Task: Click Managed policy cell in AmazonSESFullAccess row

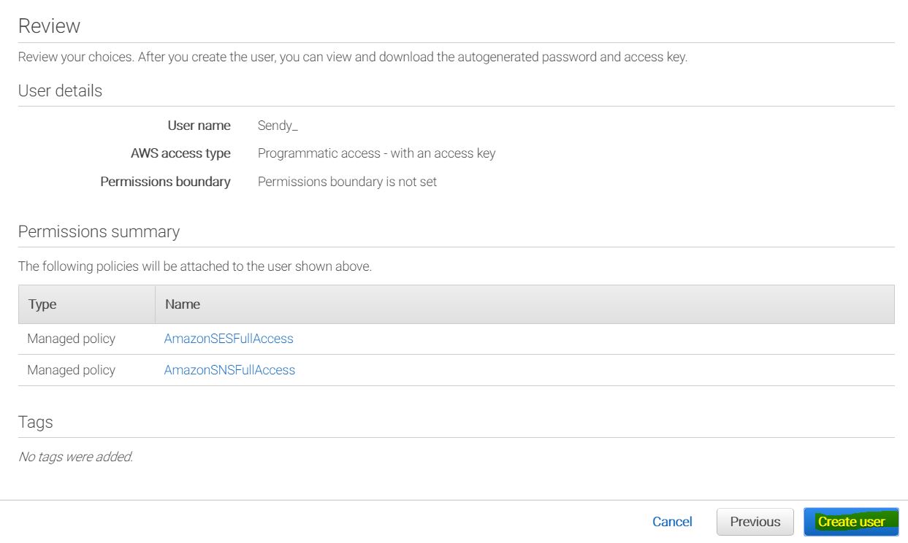Action: coord(71,339)
